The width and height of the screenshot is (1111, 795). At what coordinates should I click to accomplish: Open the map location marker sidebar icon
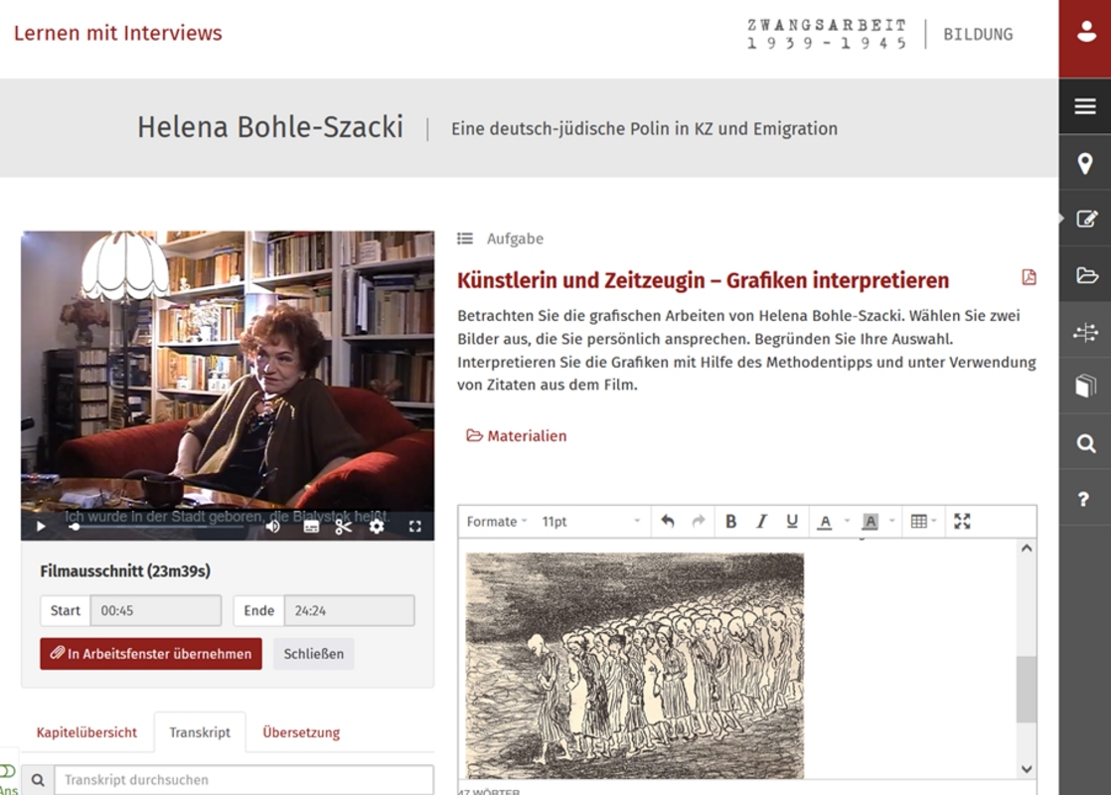[1084, 164]
